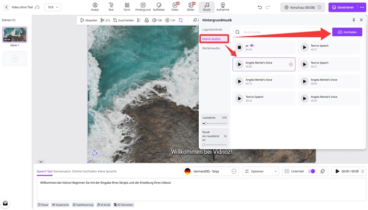Click the Abspielen play button

pyautogui.click(x=89, y=20)
